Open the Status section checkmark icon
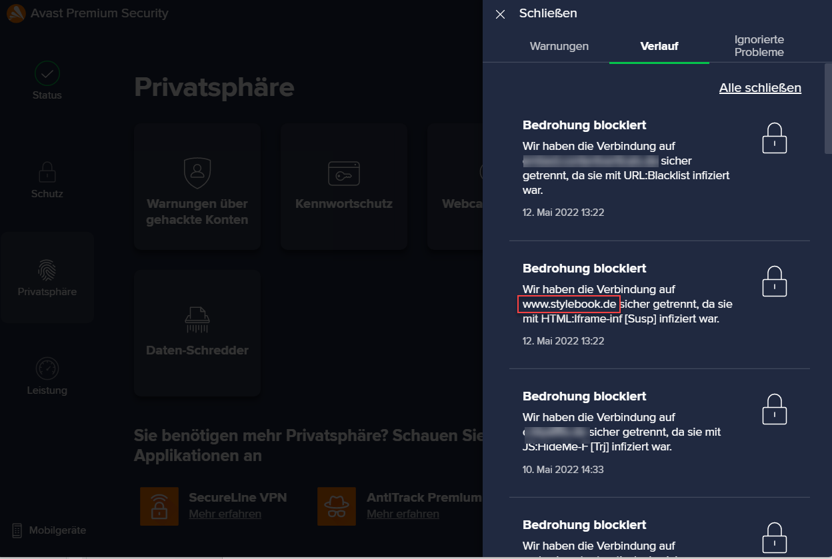 tap(47, 73)
